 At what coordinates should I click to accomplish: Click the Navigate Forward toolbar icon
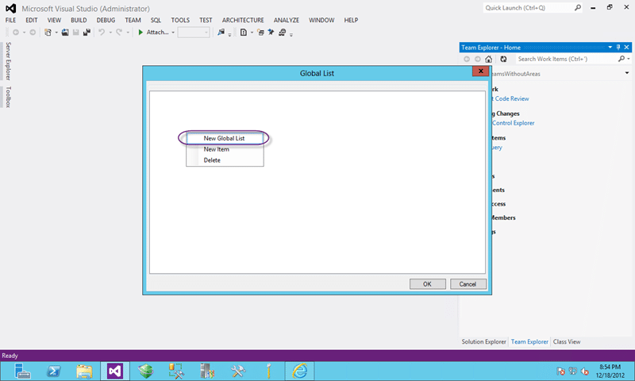click(33, 33)
